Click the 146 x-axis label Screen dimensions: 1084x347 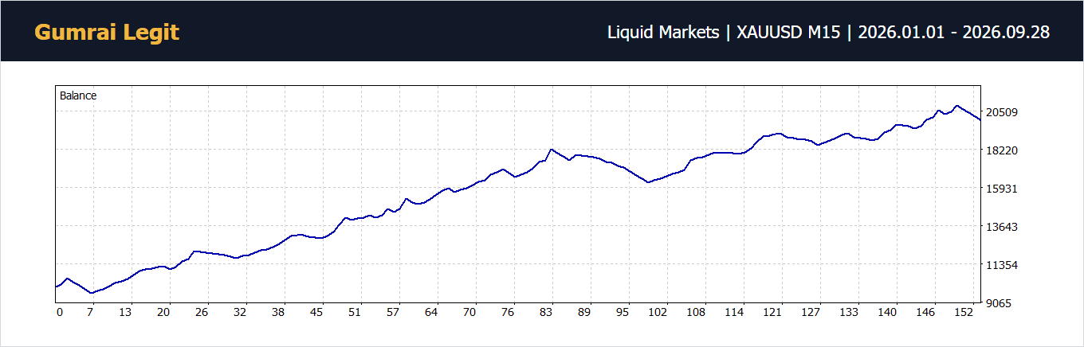(925, 313)
